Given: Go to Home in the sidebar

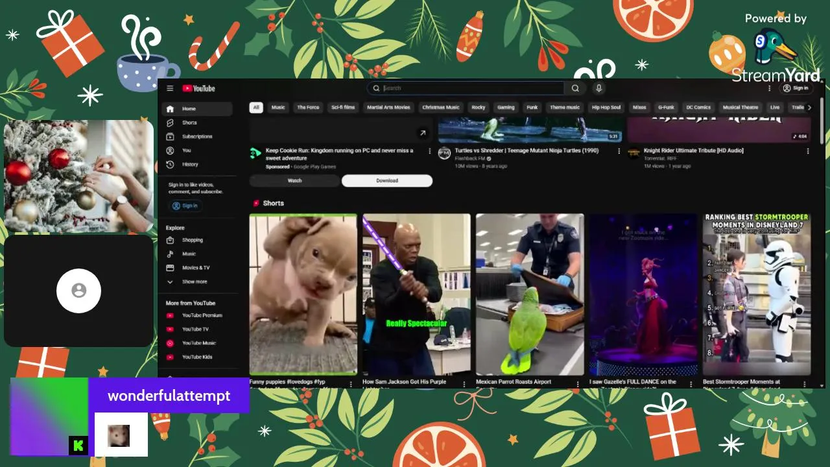Looking at the screenshot, I should pyautogui.click(x=197, y=109).
